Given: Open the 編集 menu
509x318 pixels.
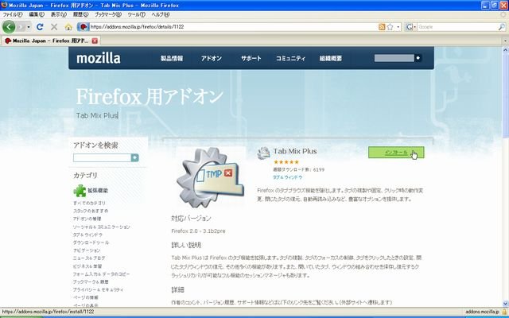Looking at the screenshot, I should click(37, 14).
